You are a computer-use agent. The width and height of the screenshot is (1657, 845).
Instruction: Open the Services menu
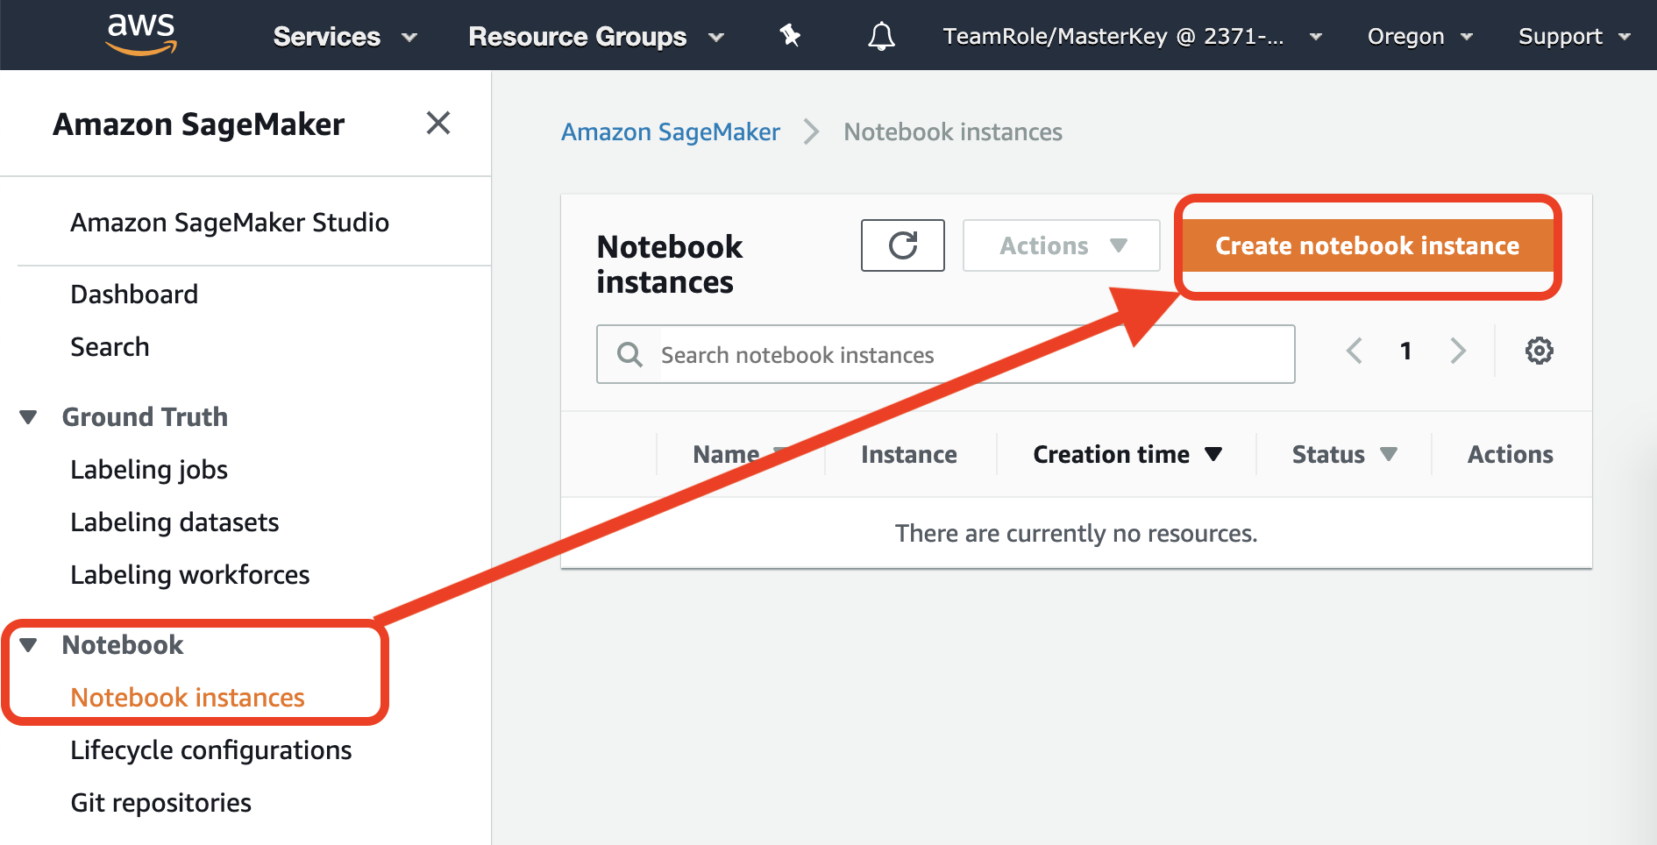pyautogui.click(x=345, y=37)
